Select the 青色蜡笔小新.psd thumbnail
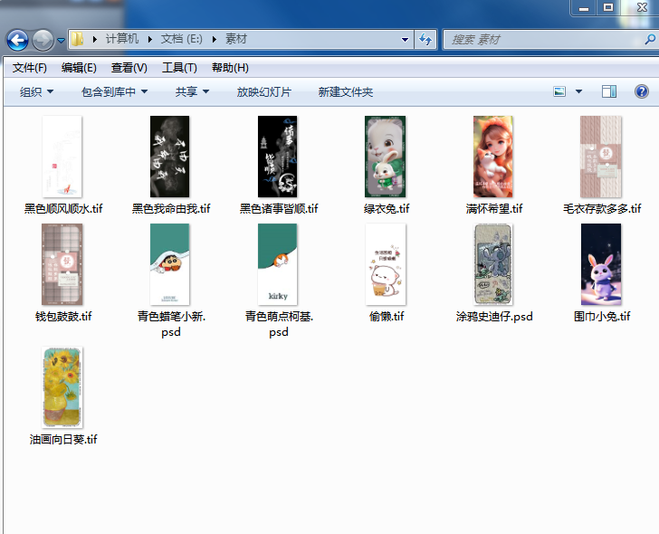 point(170,264)
